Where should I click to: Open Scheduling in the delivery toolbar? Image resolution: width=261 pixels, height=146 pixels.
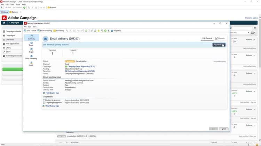point(59,31)
